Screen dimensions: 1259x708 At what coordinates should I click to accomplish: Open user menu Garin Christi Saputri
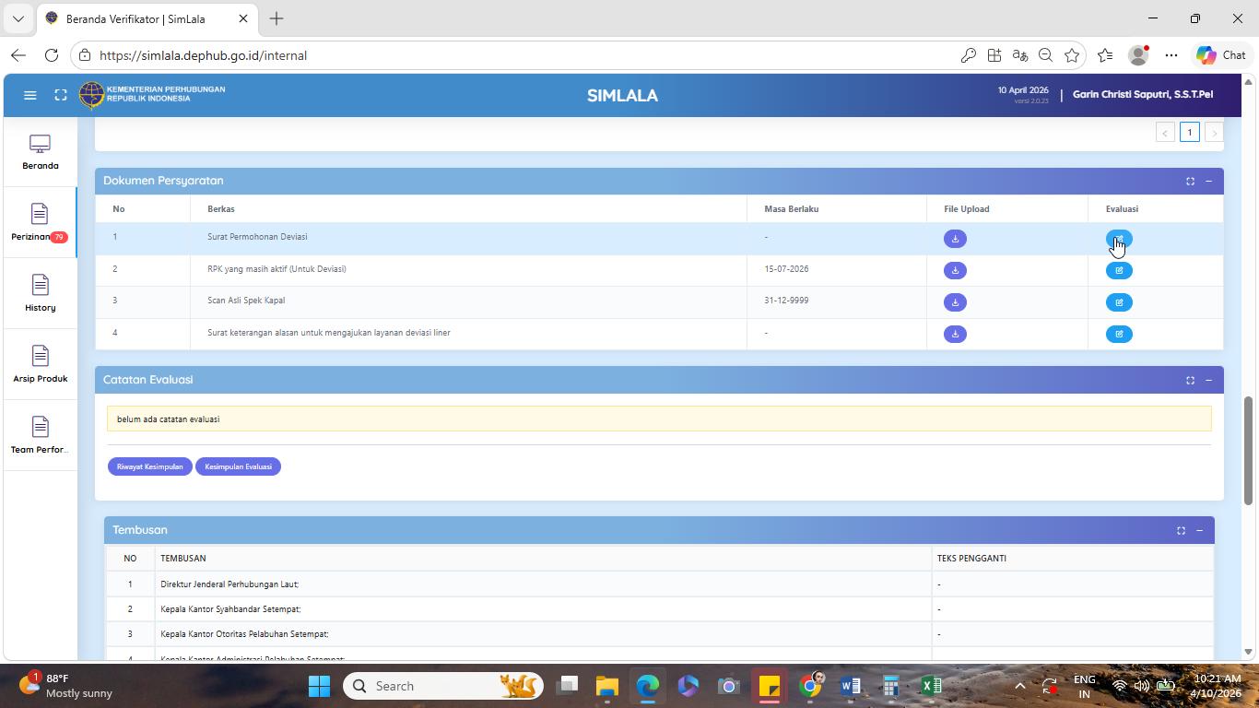(x=1143, y=94)
